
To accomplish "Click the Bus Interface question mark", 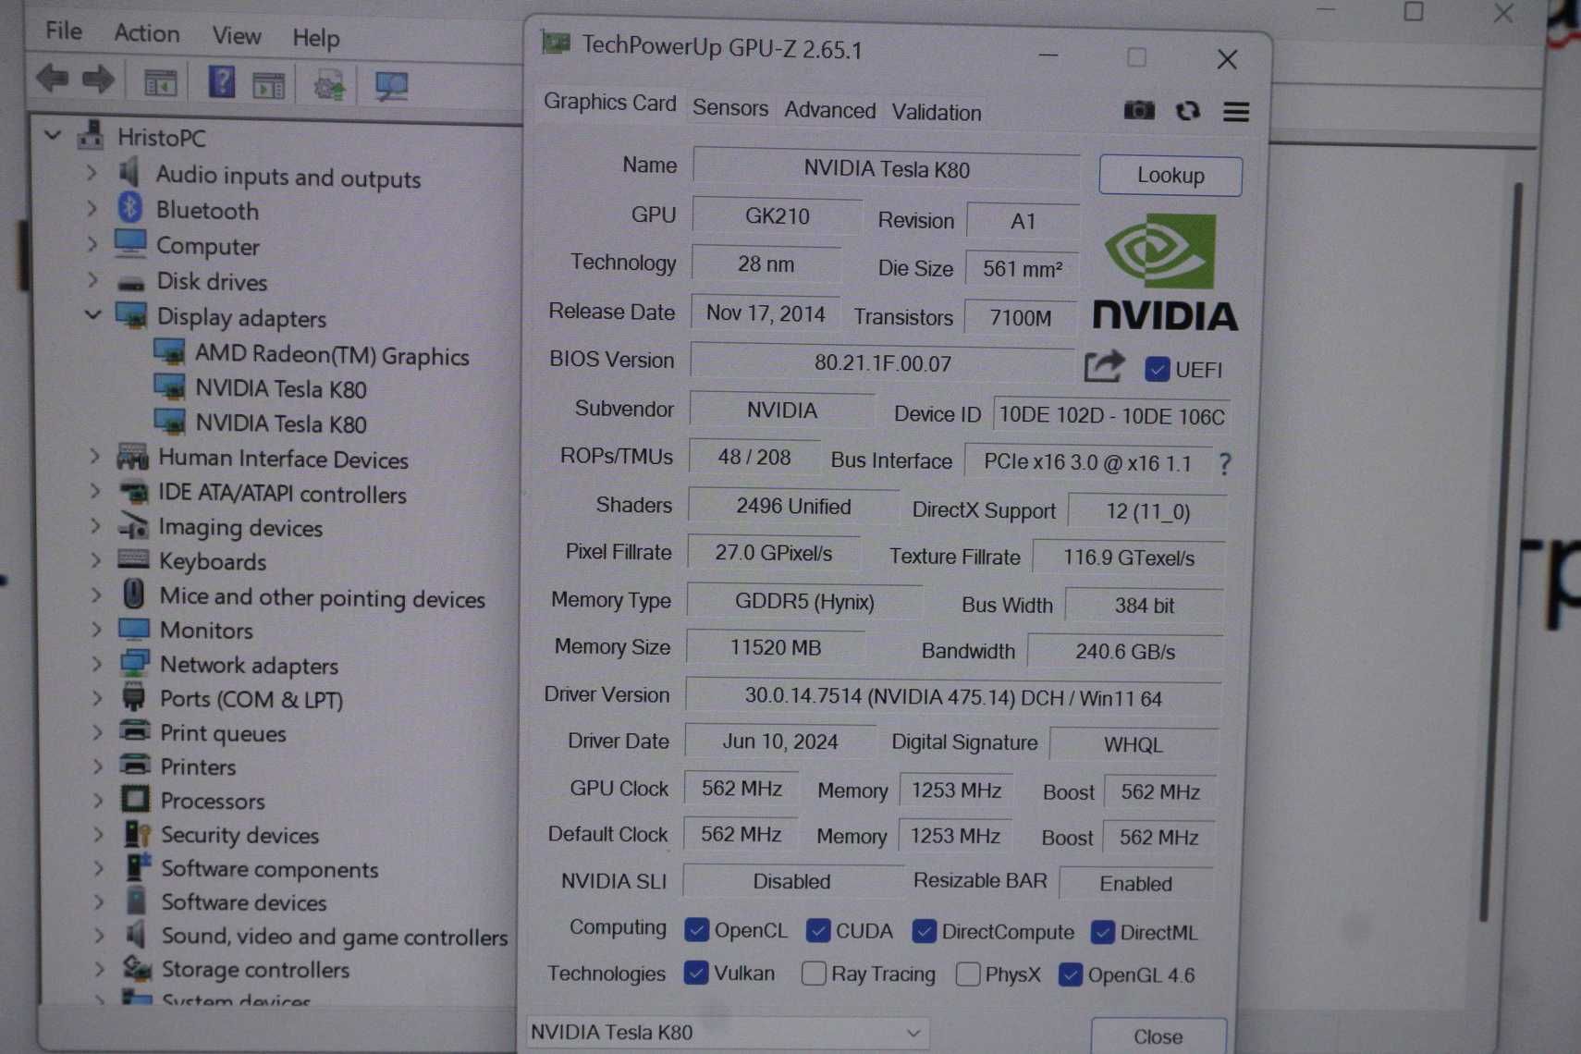I will coord(1225,463).
